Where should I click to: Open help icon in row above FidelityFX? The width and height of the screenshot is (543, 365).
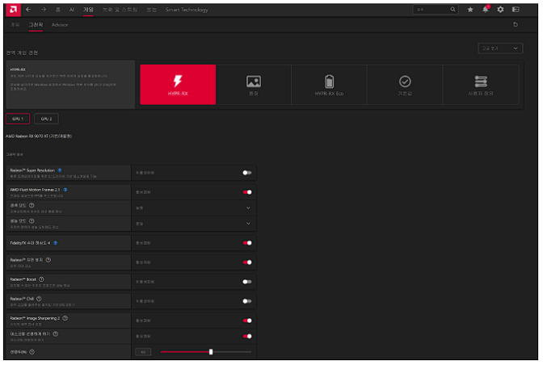coord(32,220)
